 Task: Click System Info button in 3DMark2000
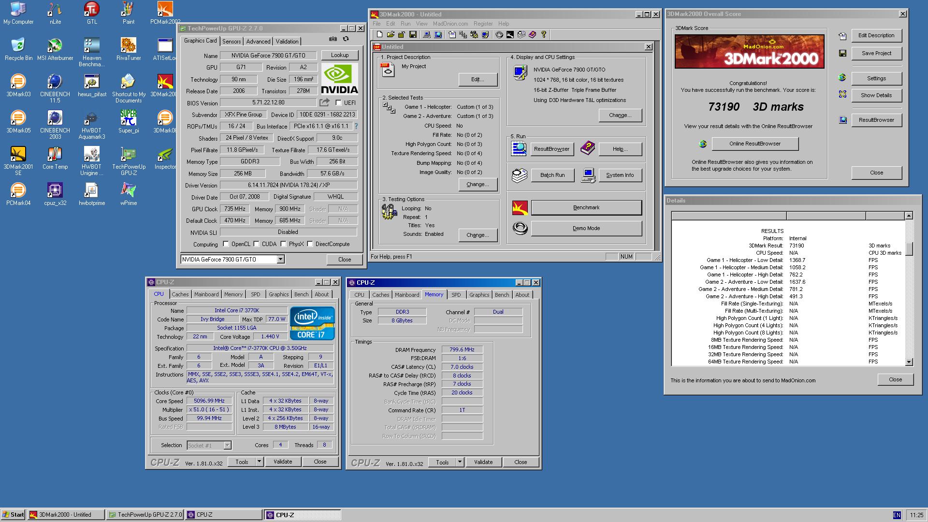click(x=620, y=175)
